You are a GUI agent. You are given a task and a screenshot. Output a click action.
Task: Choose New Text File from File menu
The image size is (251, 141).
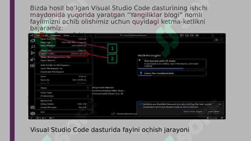coord(63,39)
